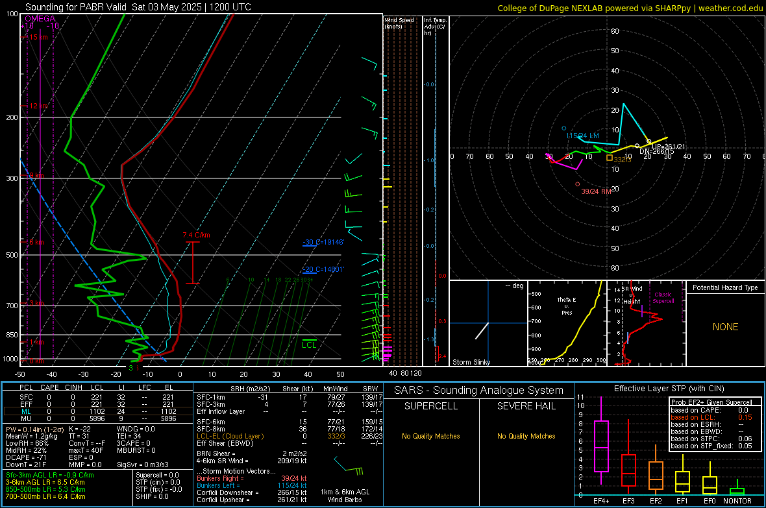Click the orange square marker labeled 332/3
Screen dimensions: 766x508
coord(609,158)
